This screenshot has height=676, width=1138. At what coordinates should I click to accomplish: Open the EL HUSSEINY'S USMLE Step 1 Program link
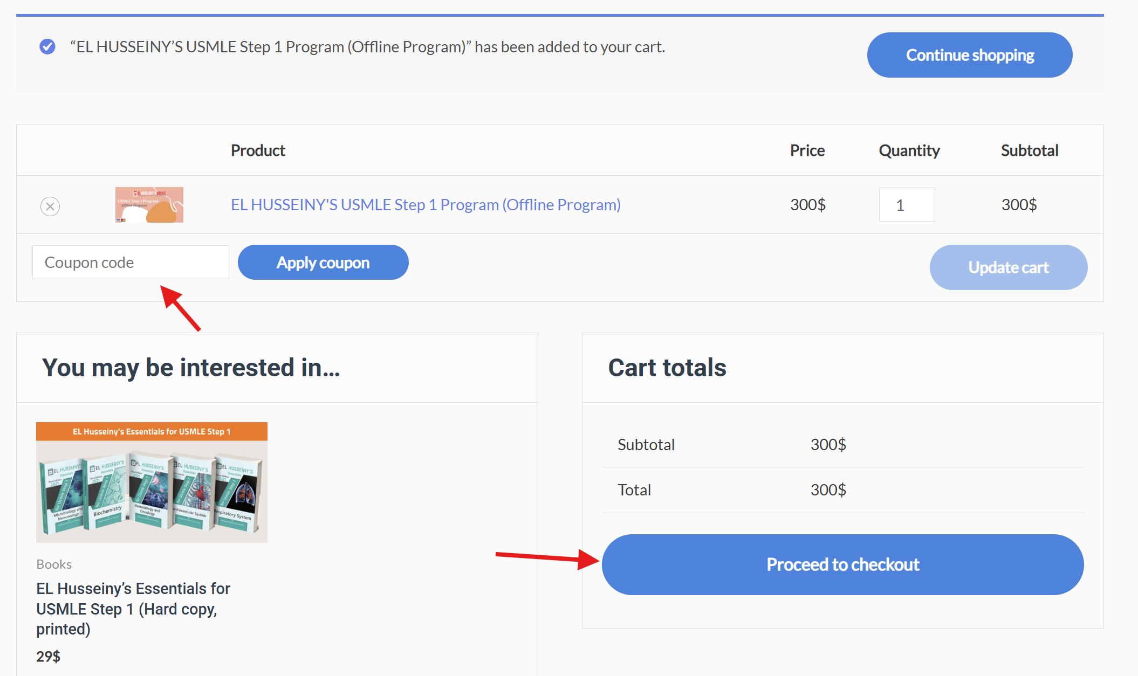tap(426, 205)
